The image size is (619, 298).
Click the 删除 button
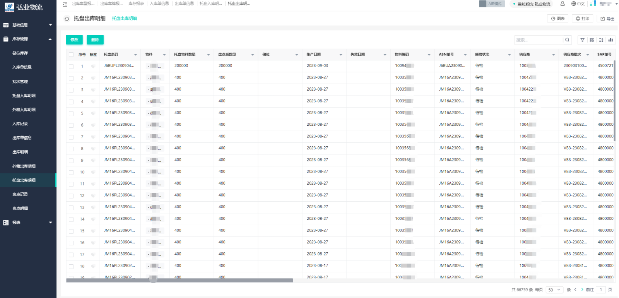(95, 40)
